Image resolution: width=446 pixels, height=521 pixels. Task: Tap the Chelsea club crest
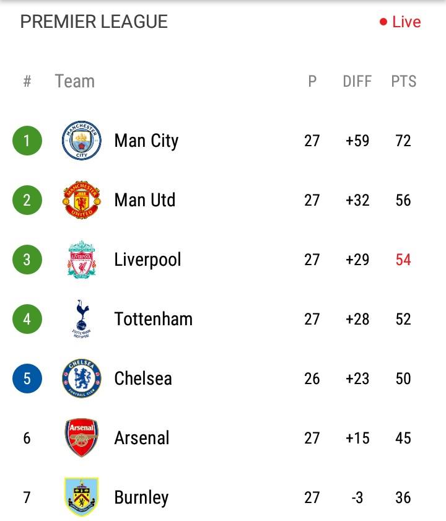82,379
